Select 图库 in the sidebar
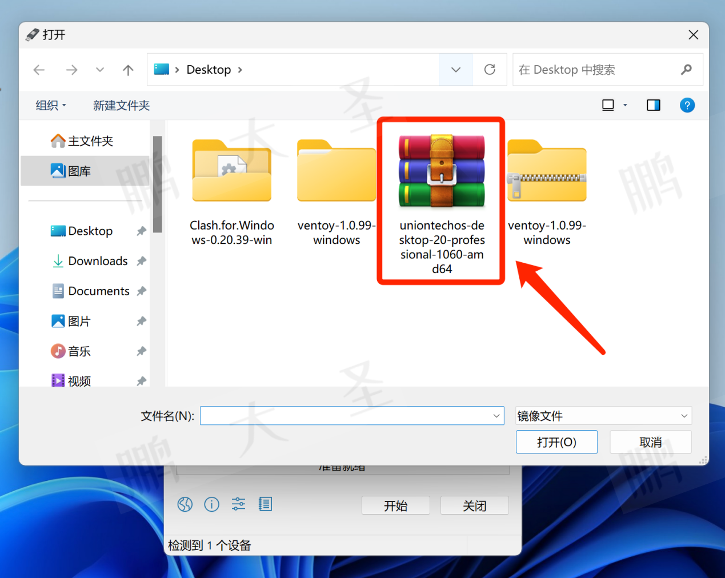The width and height of the screenshot is (725, 578). 86,171
